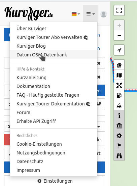Click the locate-me arrow icon
This screenshot has height=186, width=137.
[119, 50]
